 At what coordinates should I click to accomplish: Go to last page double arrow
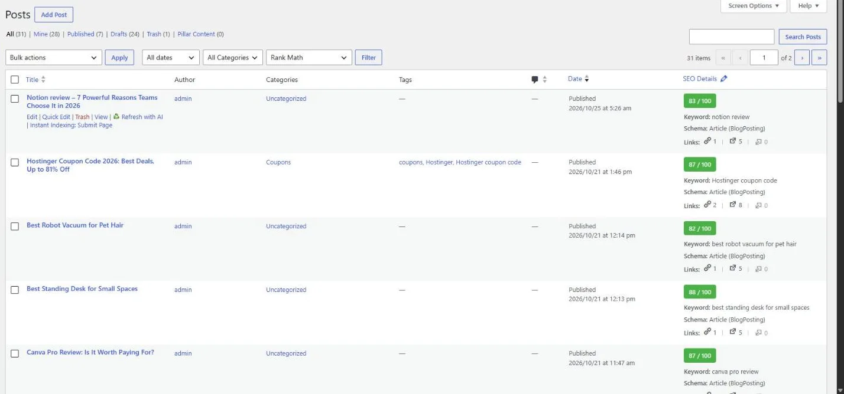click(x=819, y=58)
